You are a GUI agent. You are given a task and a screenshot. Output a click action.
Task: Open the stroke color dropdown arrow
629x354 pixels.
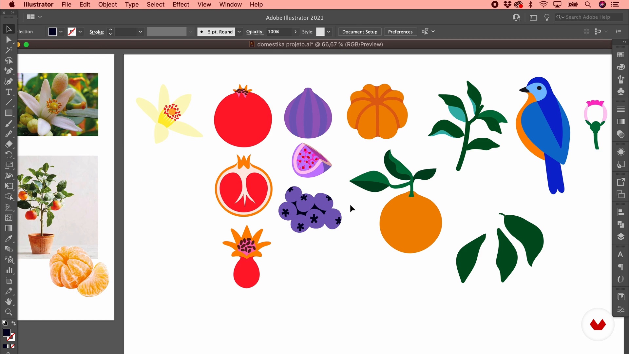80,32
